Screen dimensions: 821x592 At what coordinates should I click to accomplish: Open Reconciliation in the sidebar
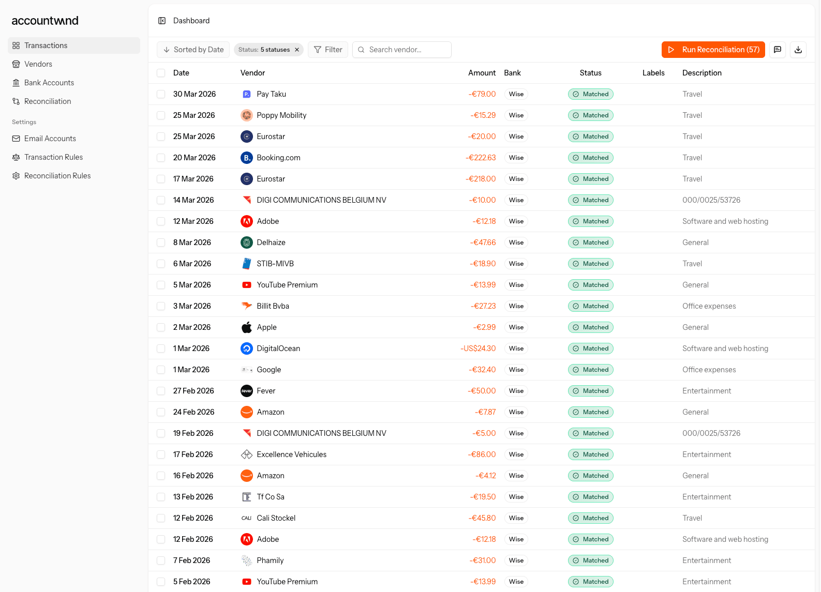click(74, 101)
